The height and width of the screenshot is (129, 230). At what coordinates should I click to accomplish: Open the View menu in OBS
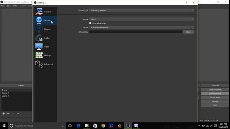click(x=15, y=6)
